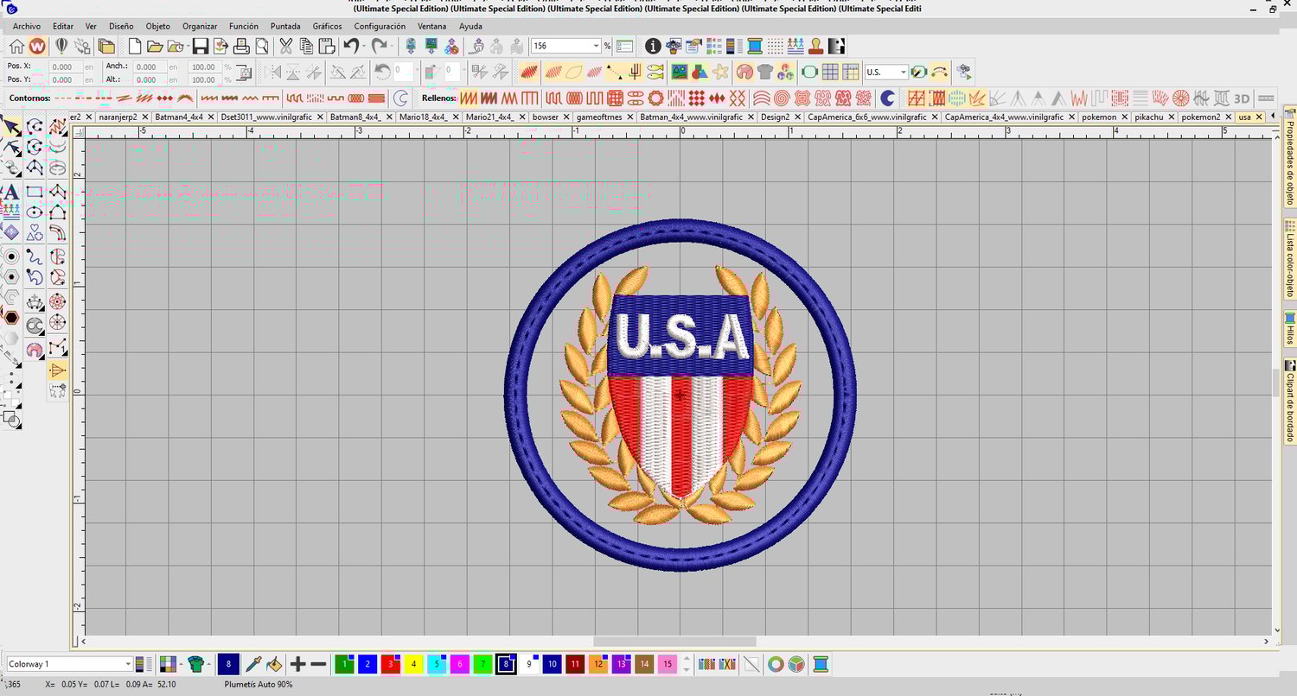Screen dimensions: 1297x696
Task: Switch to the pikachu design tab
Action: tap(1149, 117)
